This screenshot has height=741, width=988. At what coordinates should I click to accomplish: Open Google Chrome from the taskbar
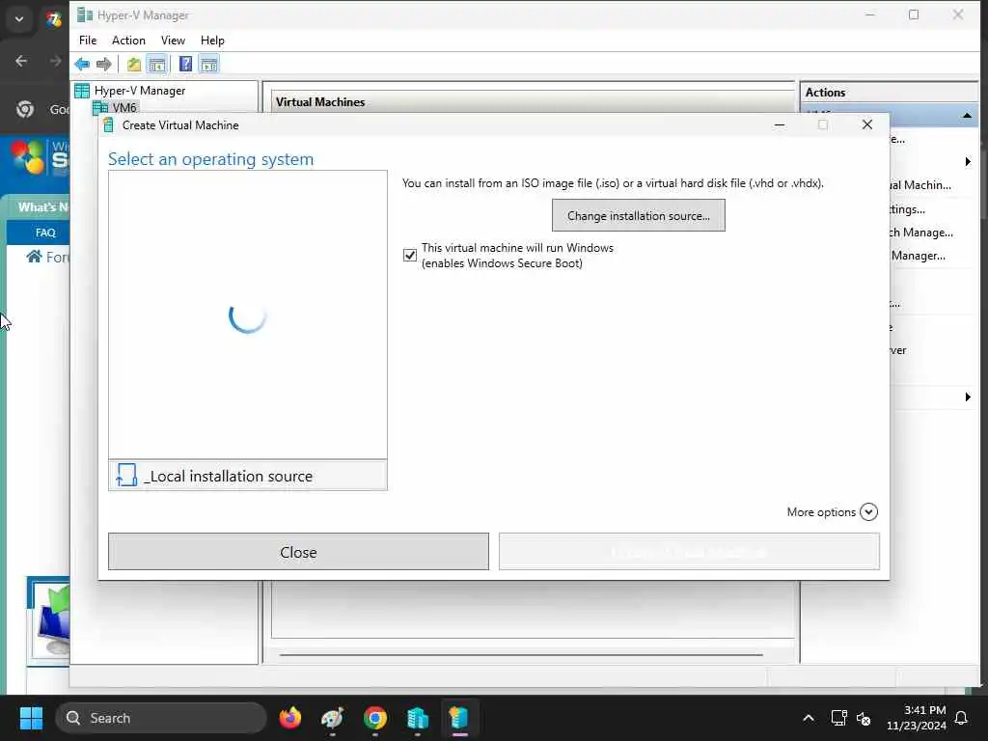(375, 718)
